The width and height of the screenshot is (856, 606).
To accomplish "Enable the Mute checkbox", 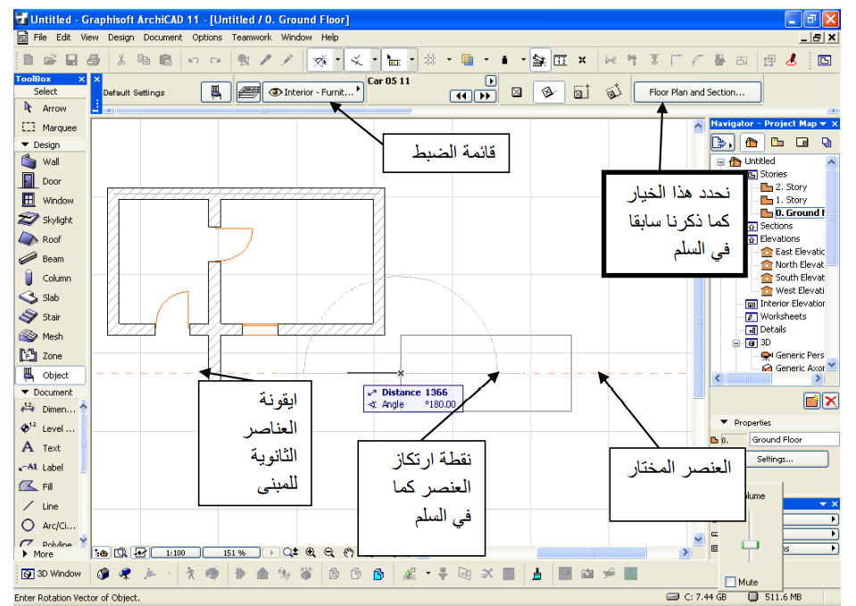I will (731, 581).
